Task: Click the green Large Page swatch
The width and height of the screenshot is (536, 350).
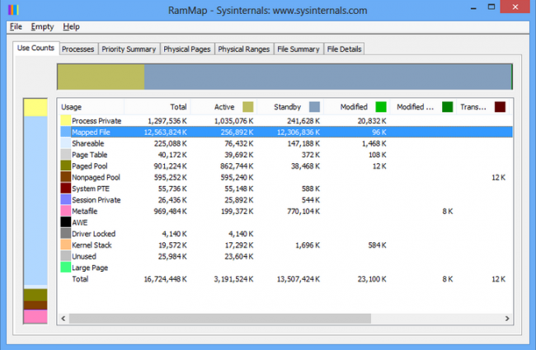Action: 66,267
